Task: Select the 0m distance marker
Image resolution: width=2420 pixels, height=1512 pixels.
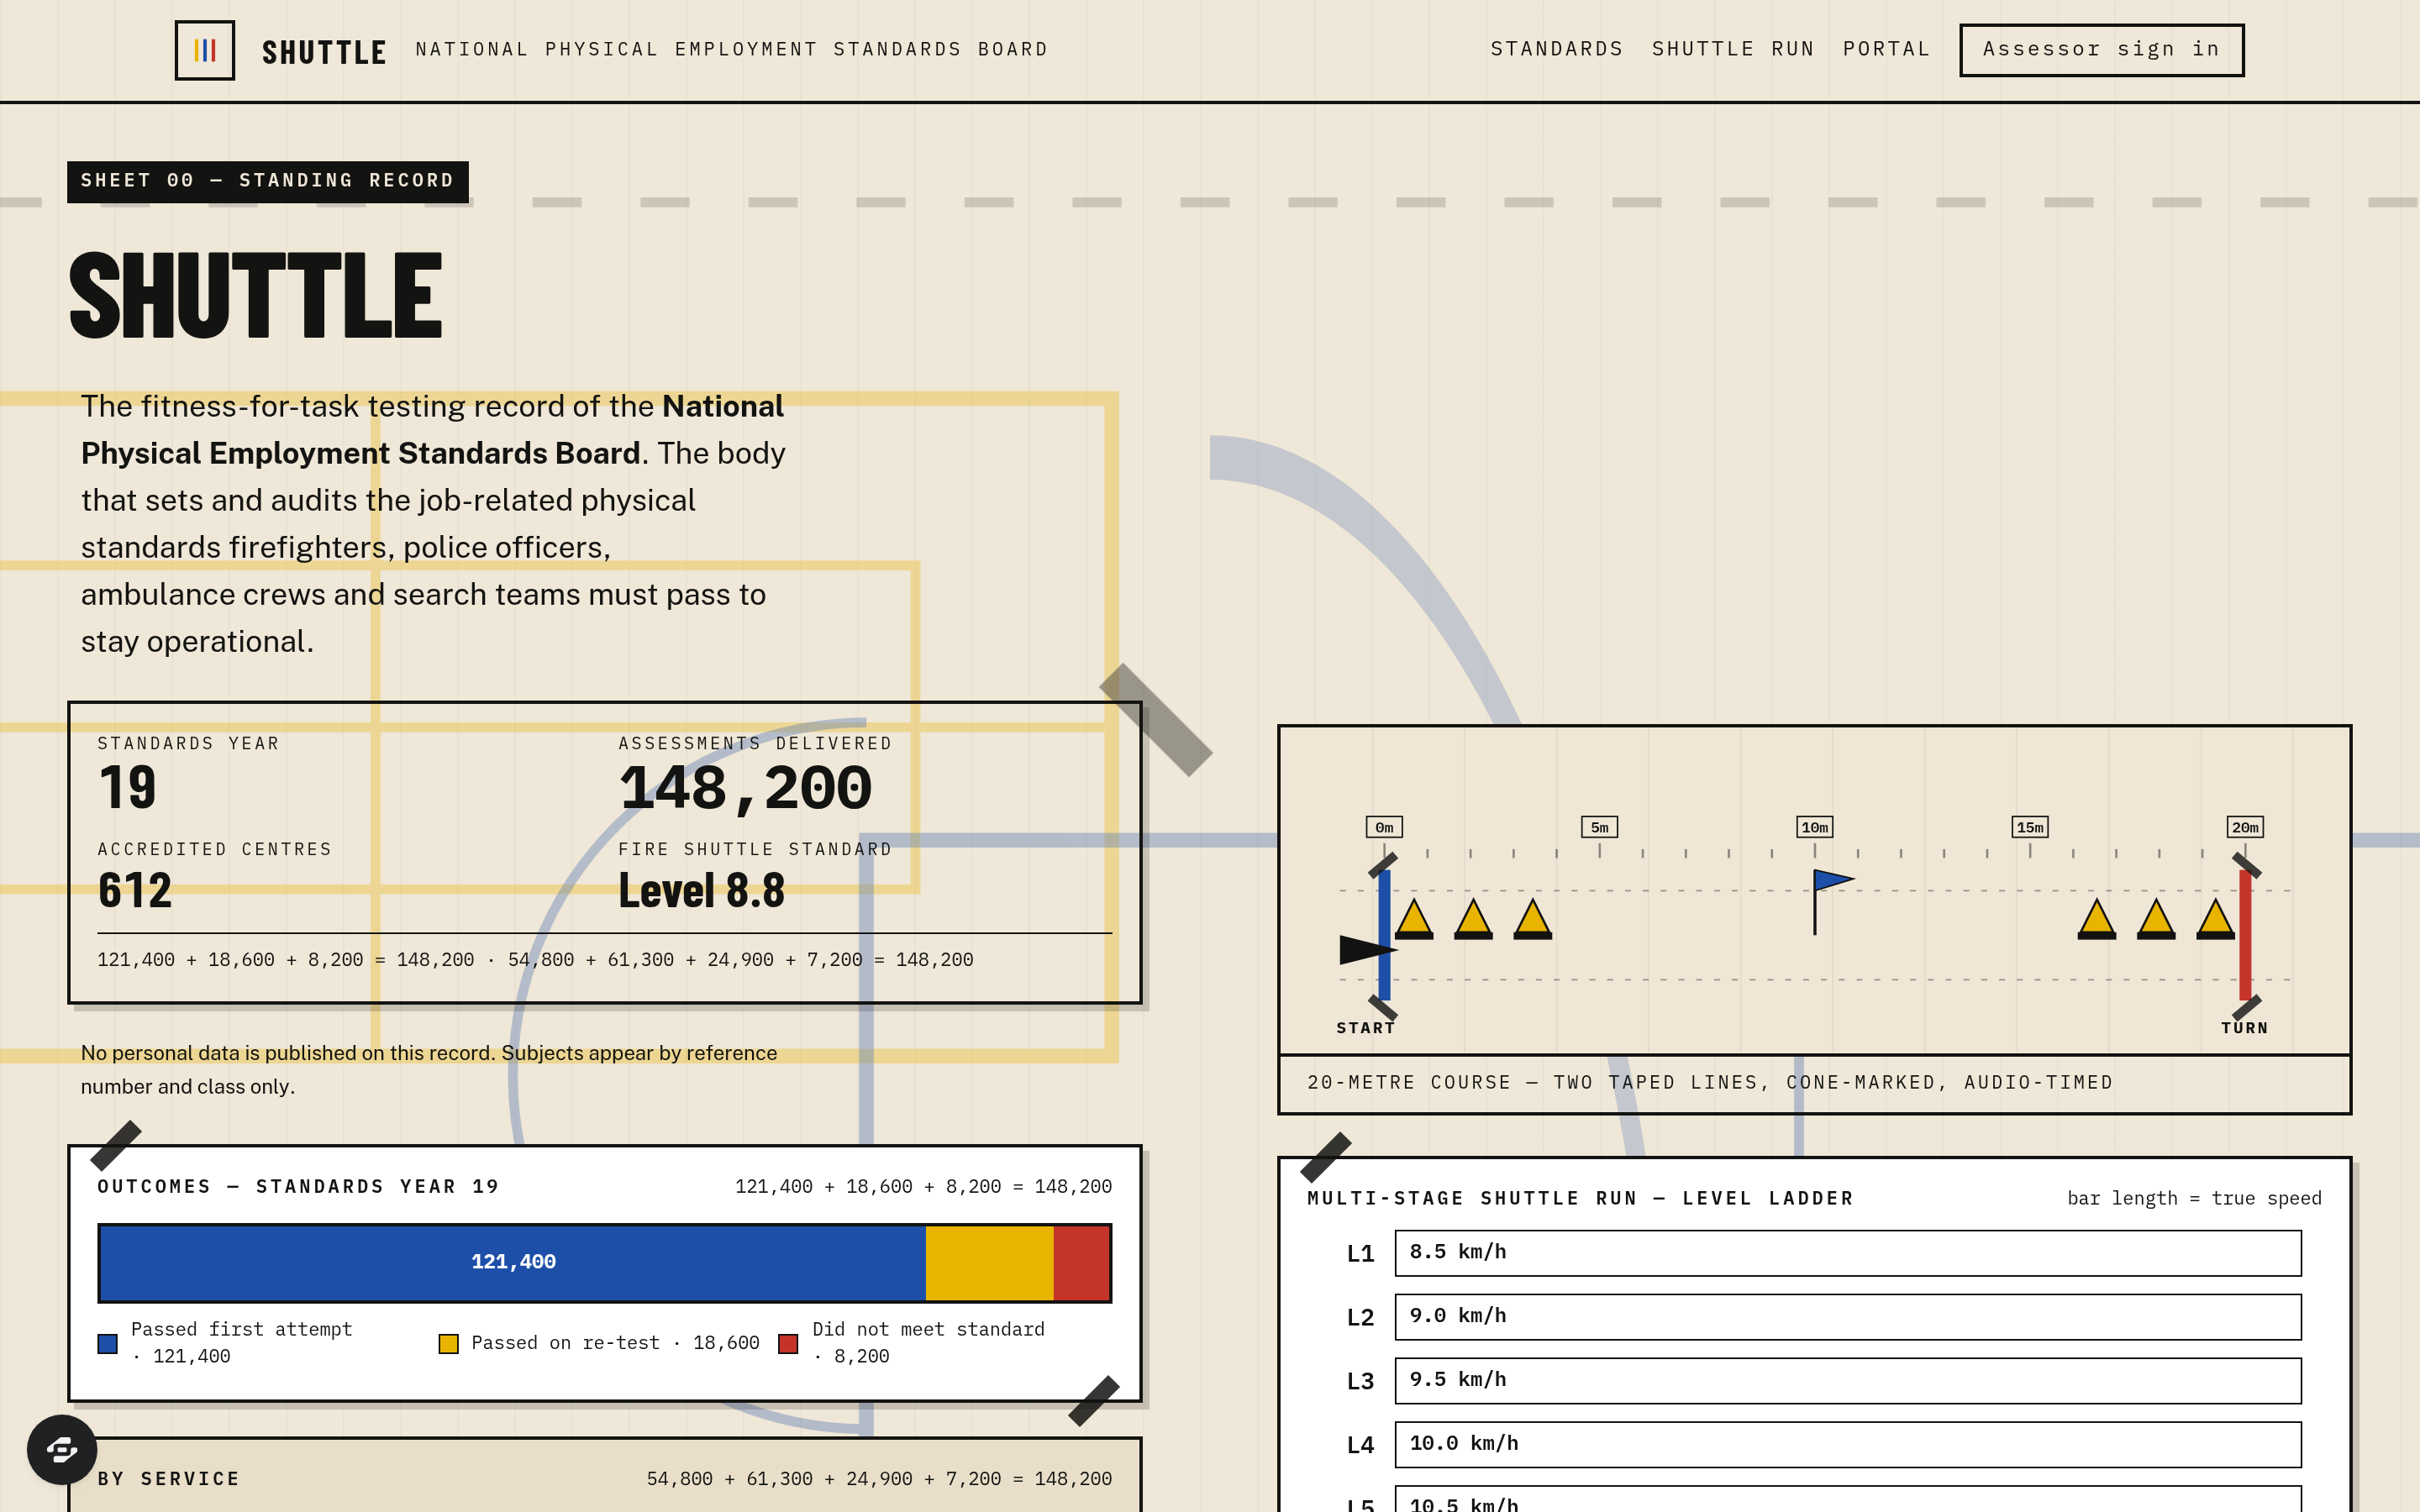Action: point(1384,827)
